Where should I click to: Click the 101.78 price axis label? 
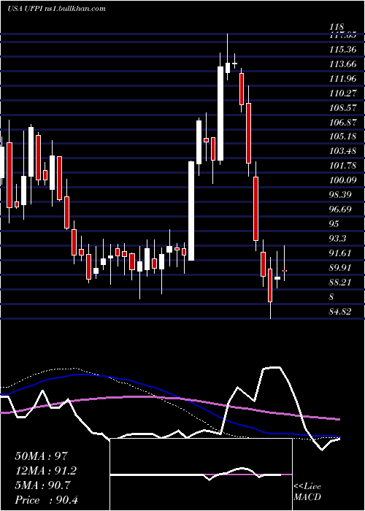click(x=342, y=166)
